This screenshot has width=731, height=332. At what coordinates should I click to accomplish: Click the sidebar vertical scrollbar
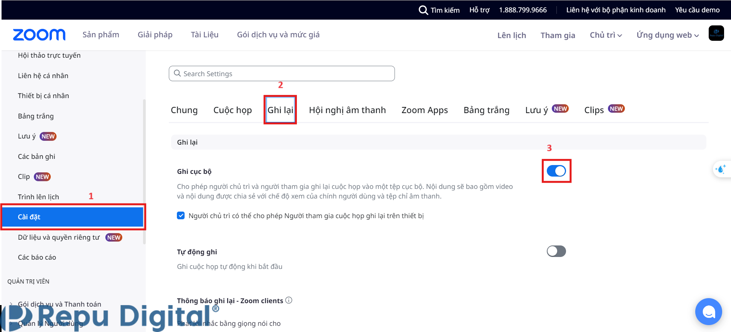(x=144, y=172)
